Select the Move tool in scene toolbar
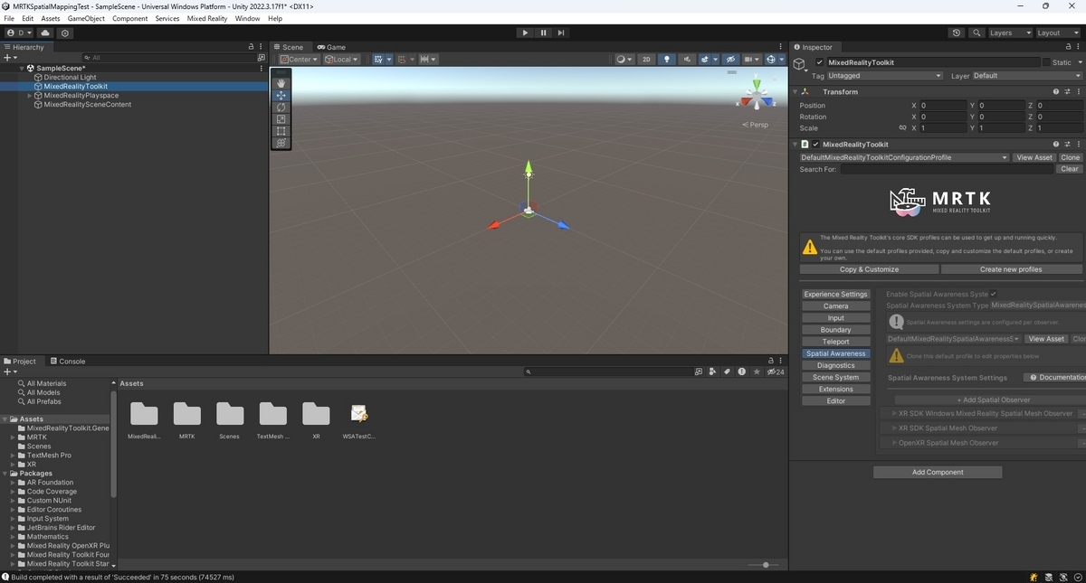 pyautogui.click(x=281, y=95)
